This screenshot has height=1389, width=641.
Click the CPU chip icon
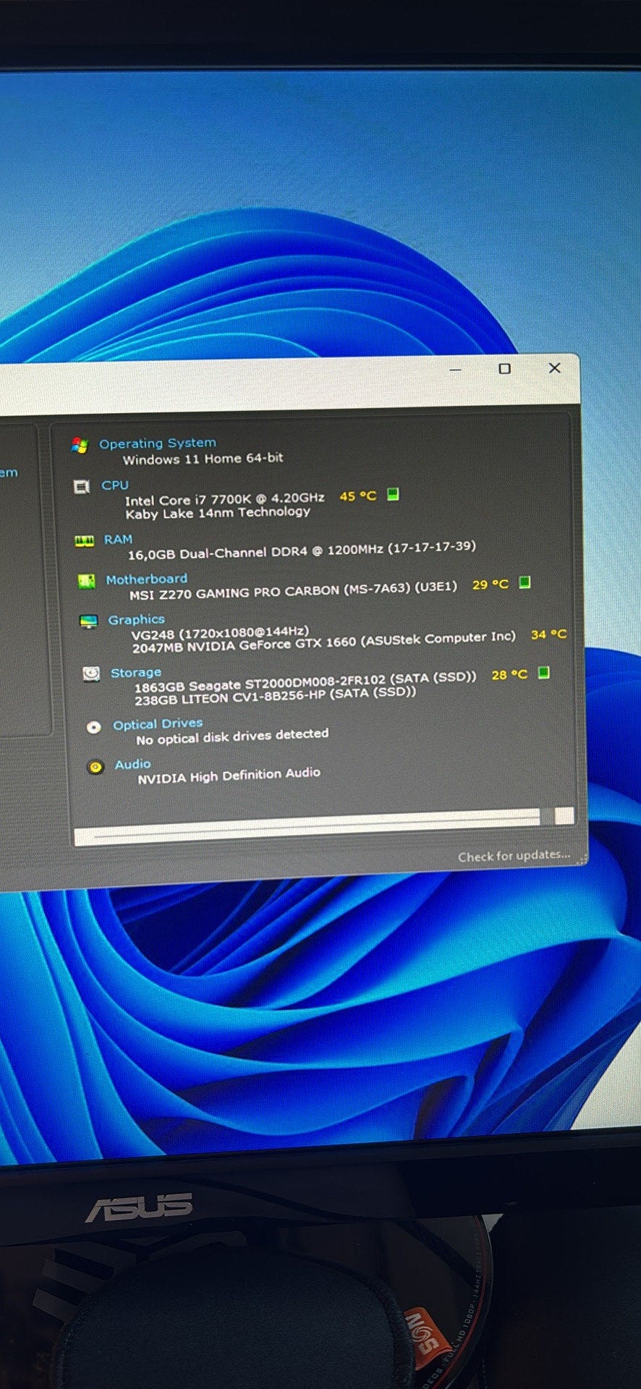[x=82, y=487]
